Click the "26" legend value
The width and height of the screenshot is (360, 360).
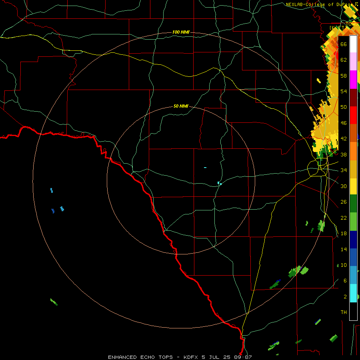(x=344, y=202)
